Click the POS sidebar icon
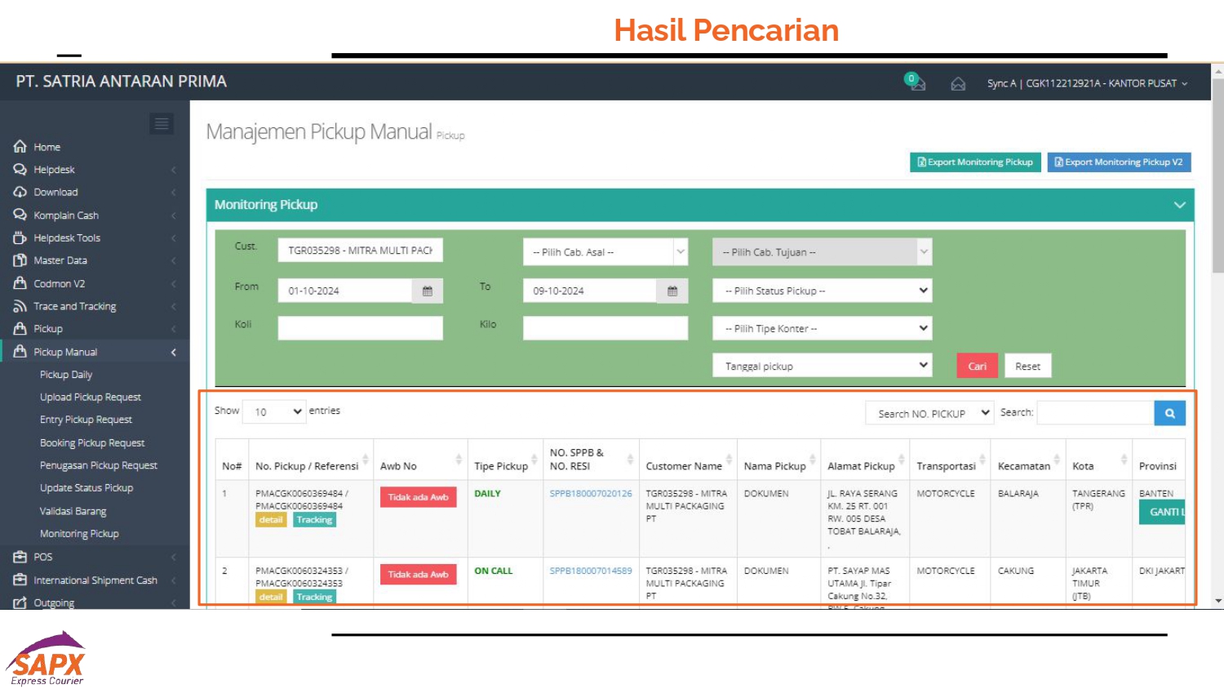This screenshot has width=1224, height=689. [20, 557]
